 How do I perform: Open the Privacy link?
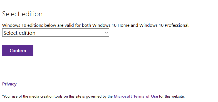[x=9, y=84]
